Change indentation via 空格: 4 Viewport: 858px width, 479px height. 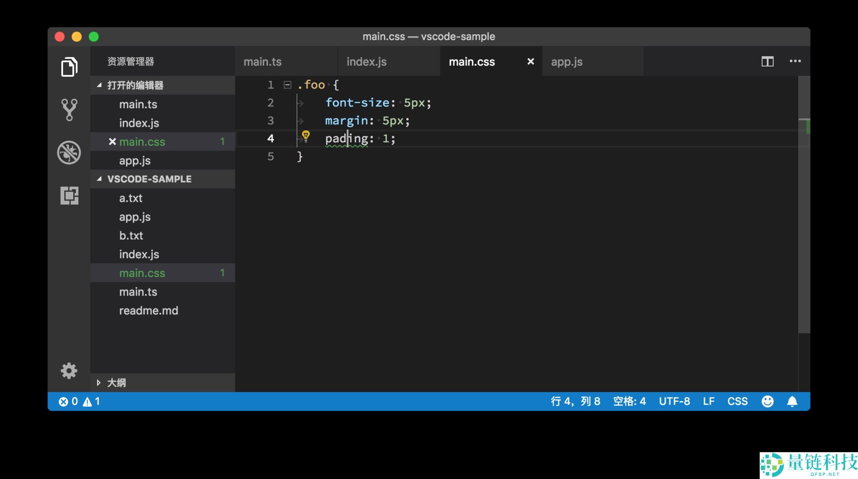(x=629, y=401)
